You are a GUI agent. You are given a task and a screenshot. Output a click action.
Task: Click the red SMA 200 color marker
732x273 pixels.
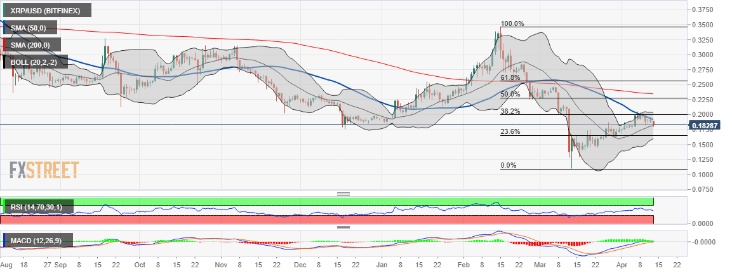pos(4,44)
